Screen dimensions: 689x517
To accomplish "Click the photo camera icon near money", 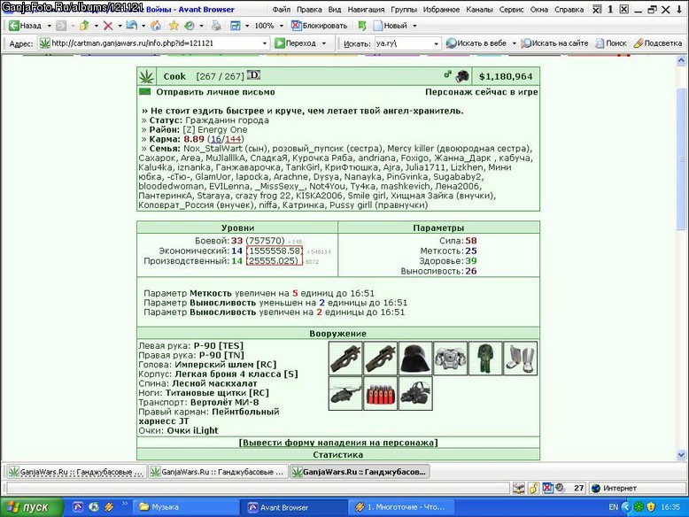I will (461, 76).
